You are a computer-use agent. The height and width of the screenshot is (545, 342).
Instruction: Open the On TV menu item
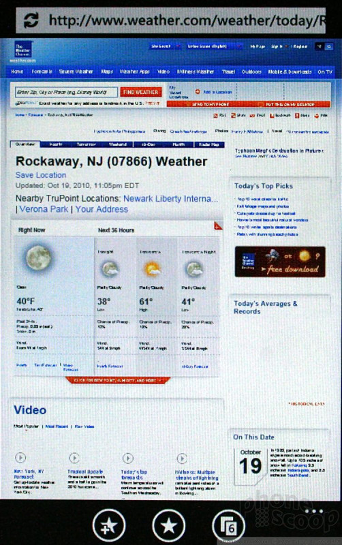(325, 72)
